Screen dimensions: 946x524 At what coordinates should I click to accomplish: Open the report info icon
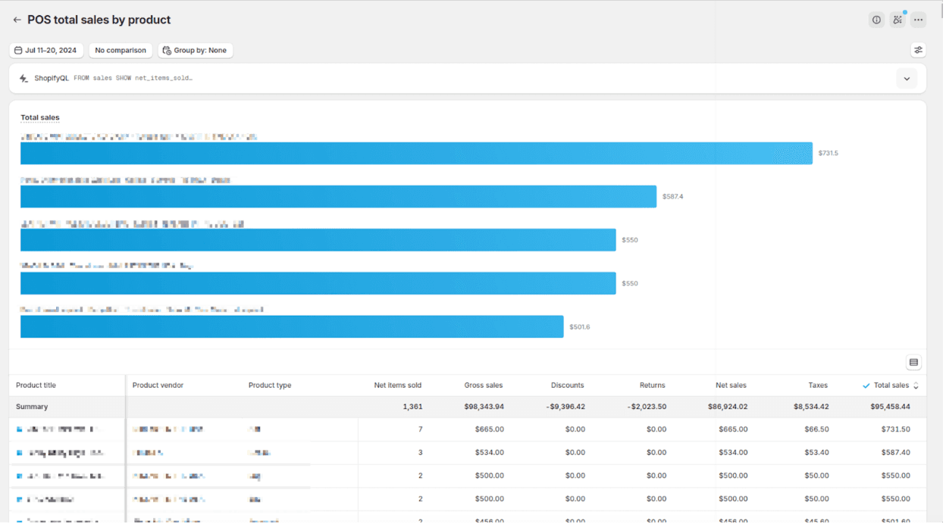876,20
